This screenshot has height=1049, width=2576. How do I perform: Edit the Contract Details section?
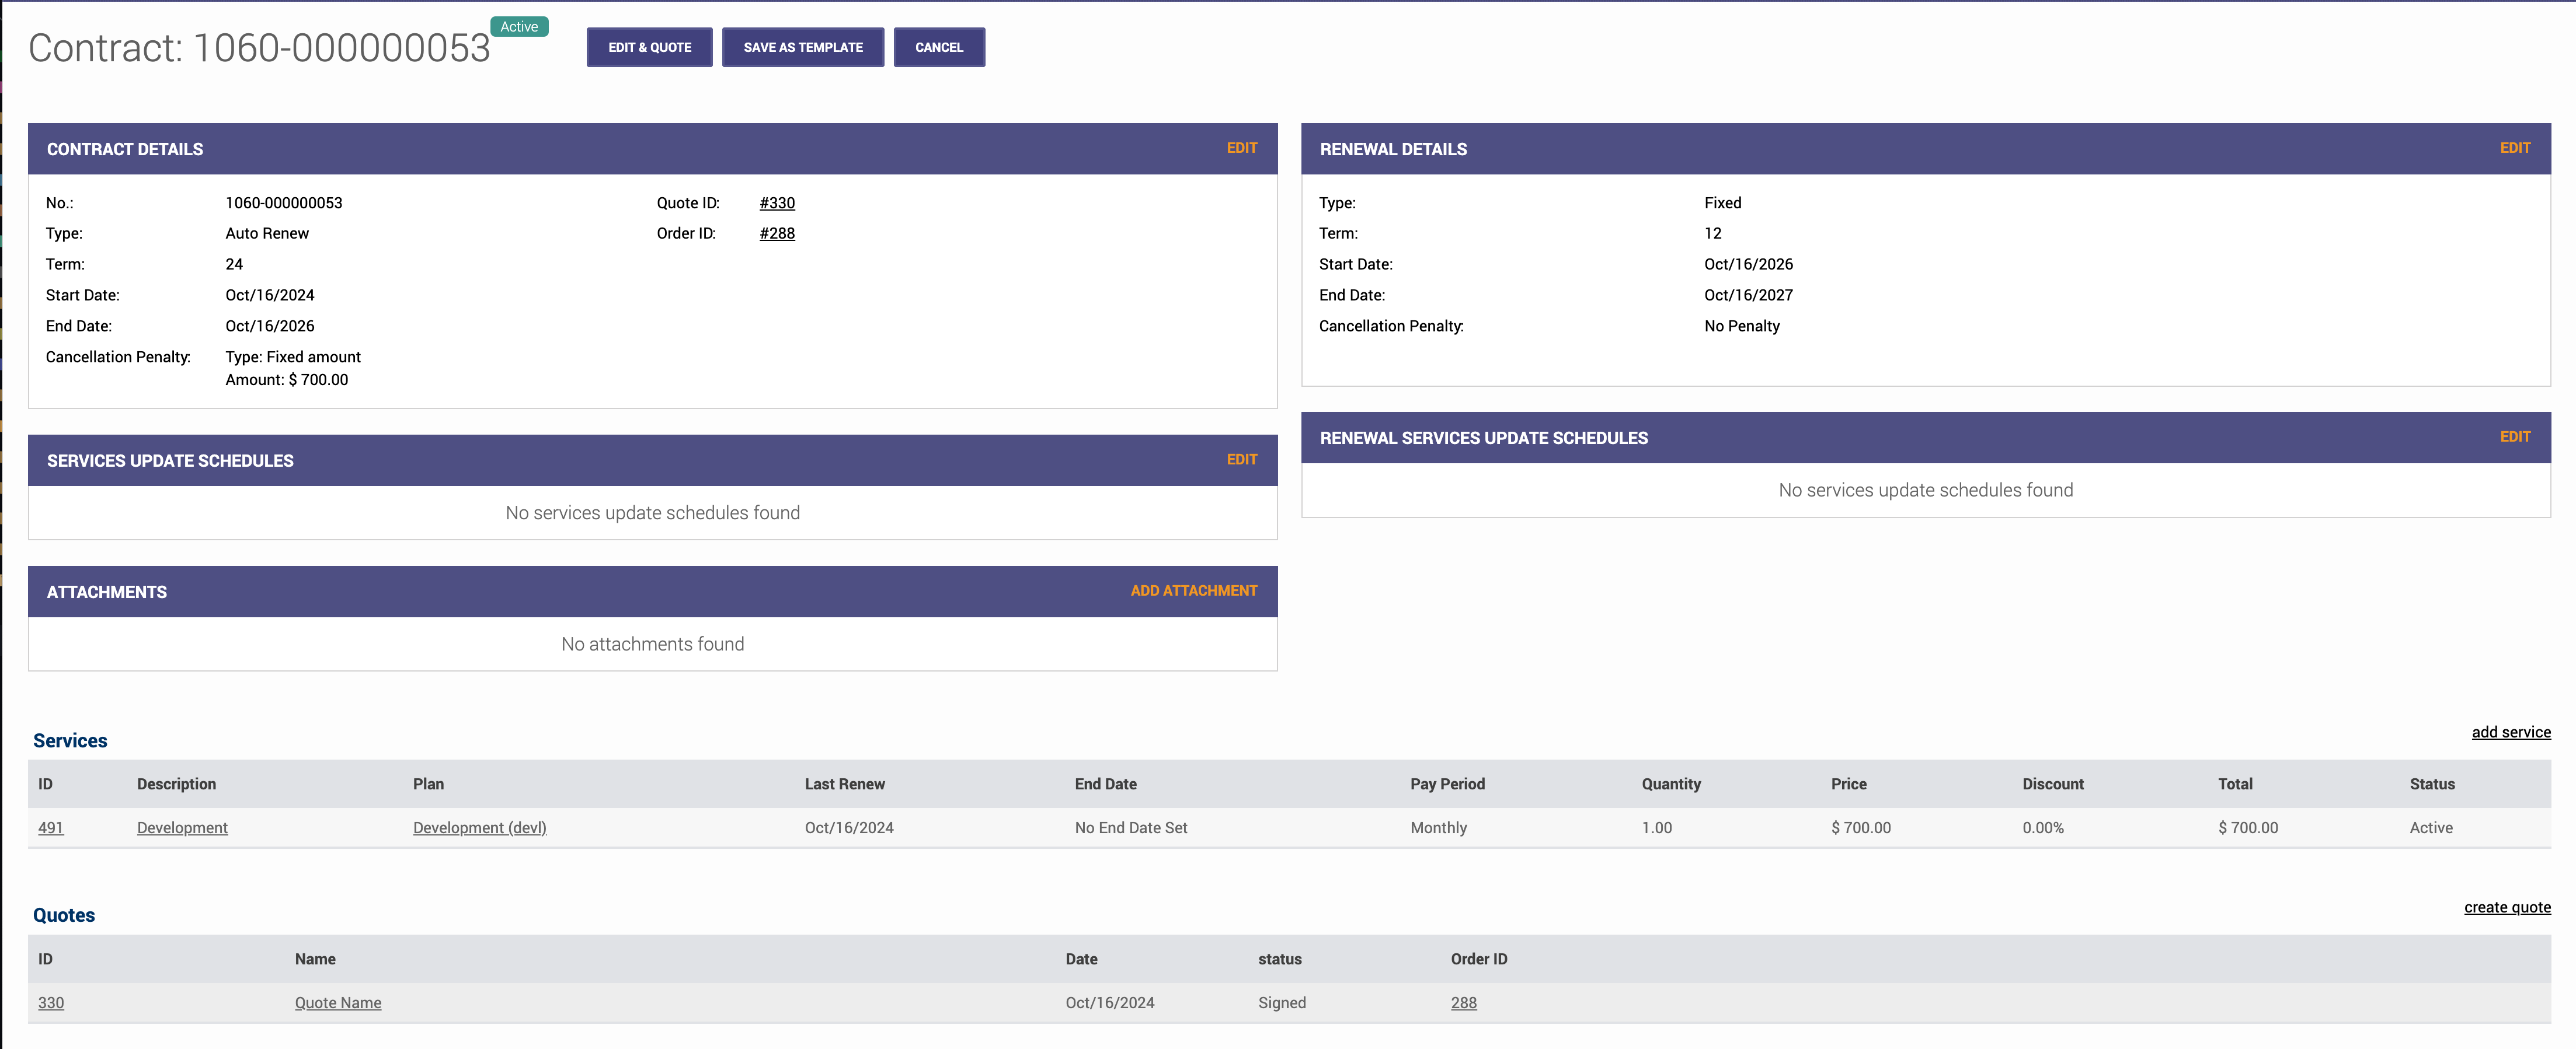1241,148
